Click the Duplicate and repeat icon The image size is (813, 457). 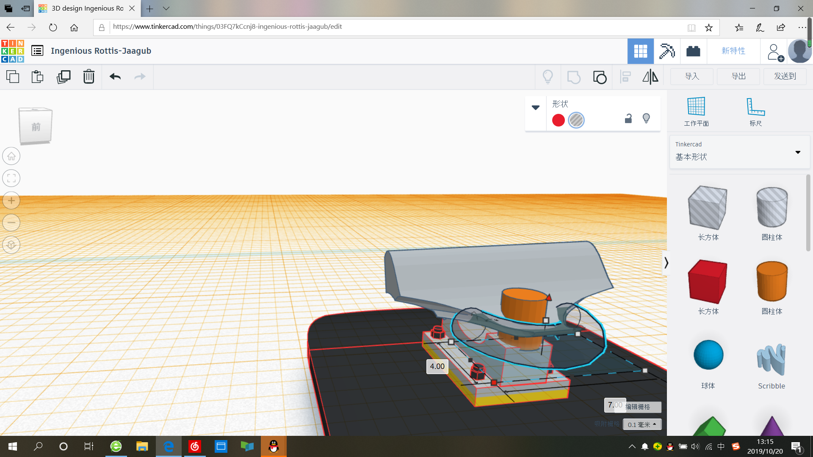pos(64,77)
